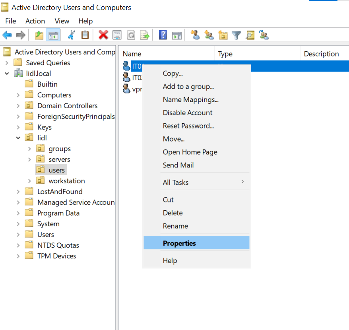Open the Action menu

(35, 21)
